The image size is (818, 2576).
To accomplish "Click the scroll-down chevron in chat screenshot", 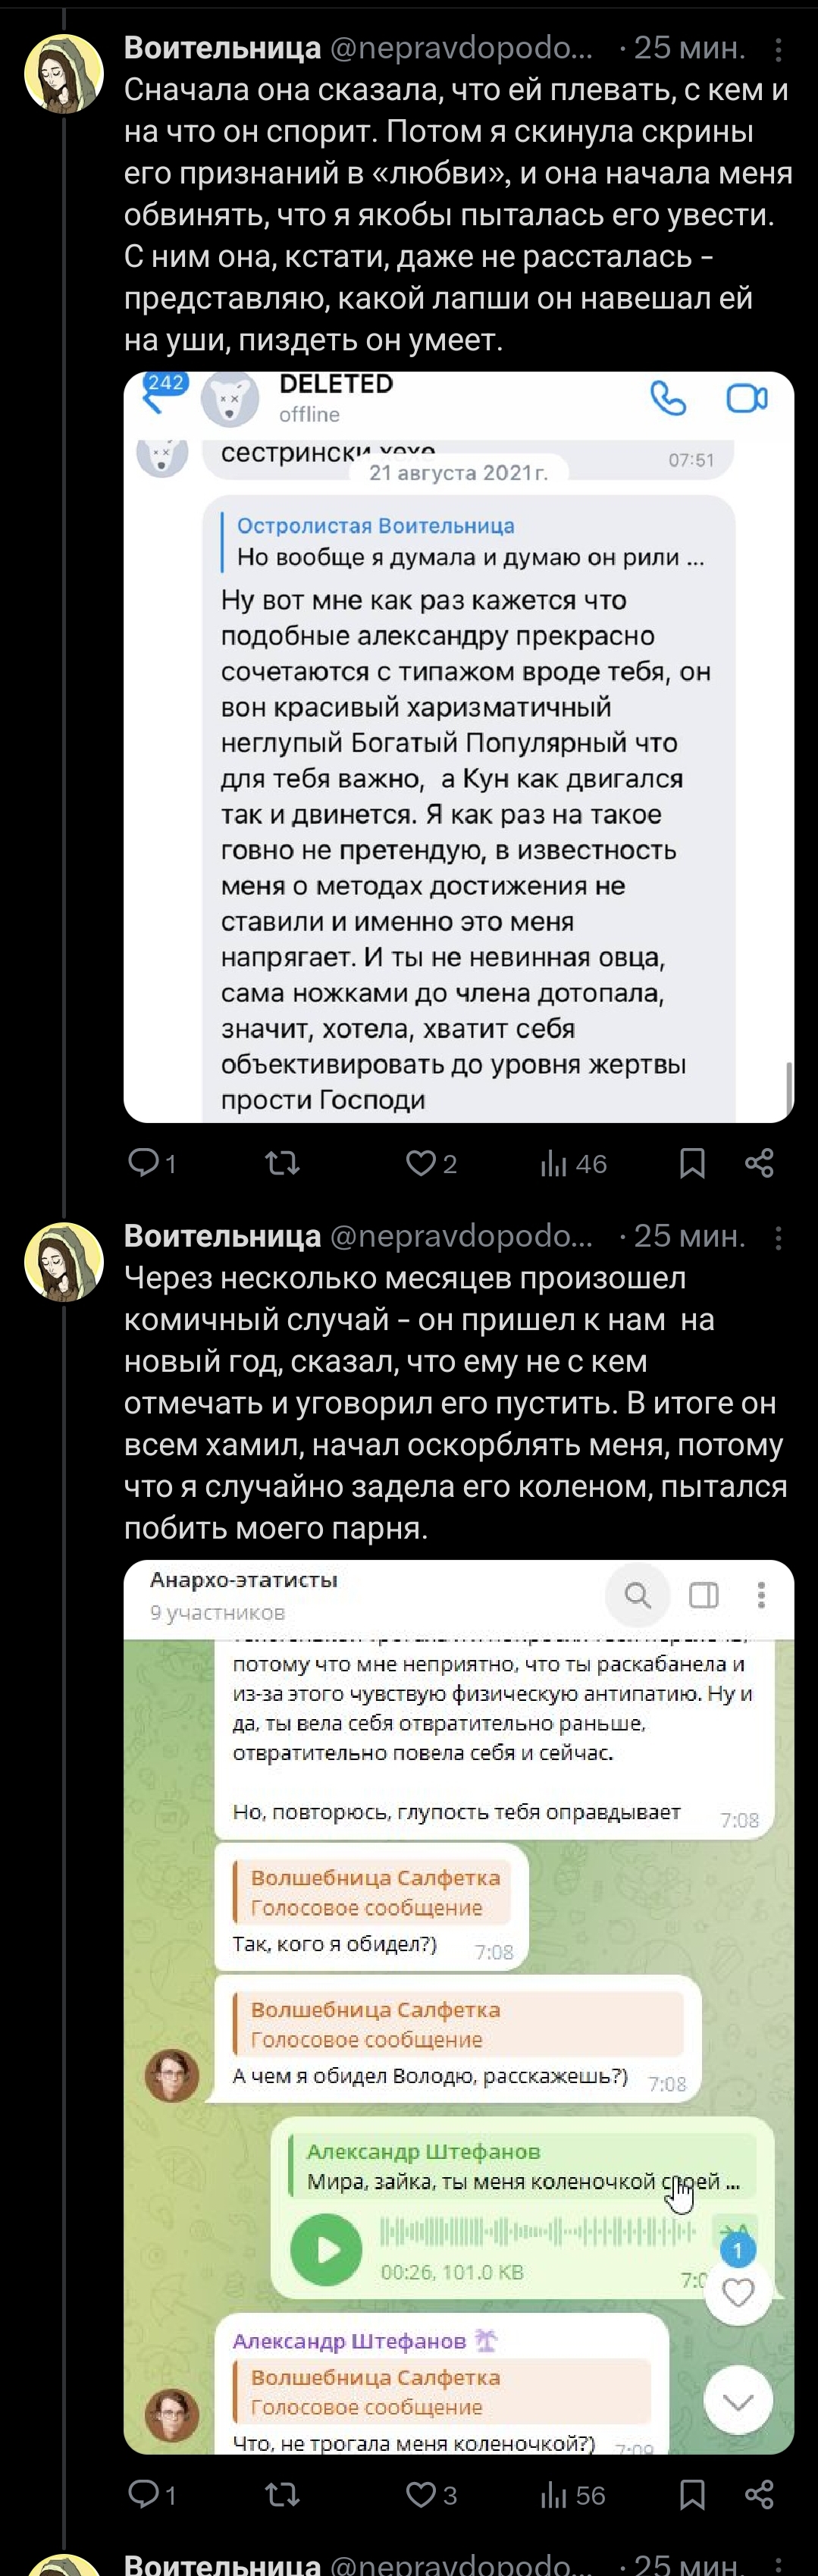I will [738, 2400].
